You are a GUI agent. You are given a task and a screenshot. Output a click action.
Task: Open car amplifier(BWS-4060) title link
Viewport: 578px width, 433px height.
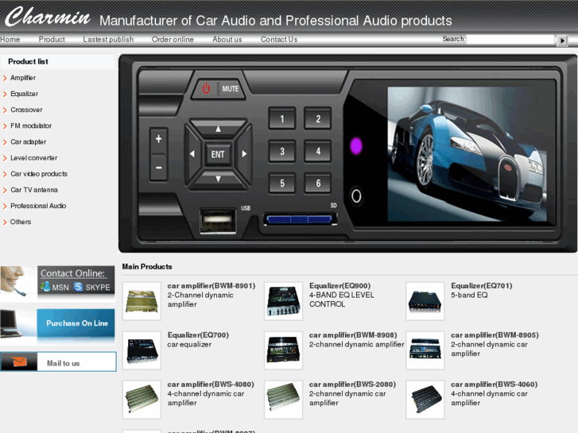(x=494, y=385)
